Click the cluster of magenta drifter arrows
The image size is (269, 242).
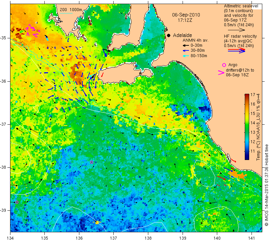pyautogui.click(x=33, y=31)
